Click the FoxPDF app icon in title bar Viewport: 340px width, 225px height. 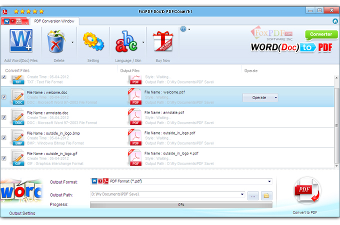5,11
